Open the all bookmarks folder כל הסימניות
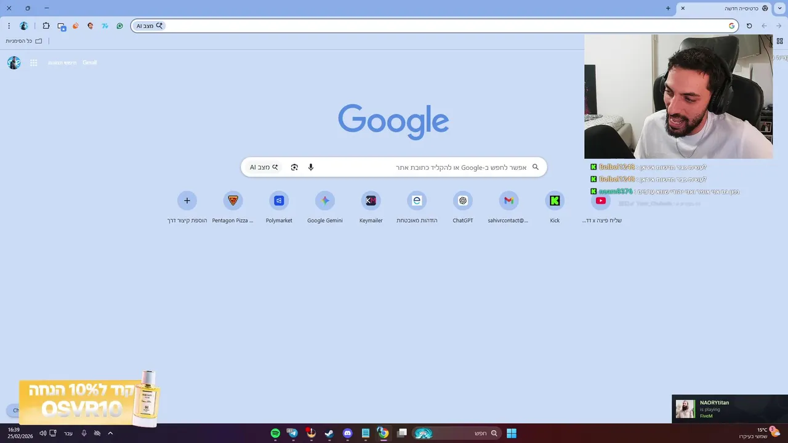Image resolution: width=788 pixels, height=443 pixels. pos(24,41)
